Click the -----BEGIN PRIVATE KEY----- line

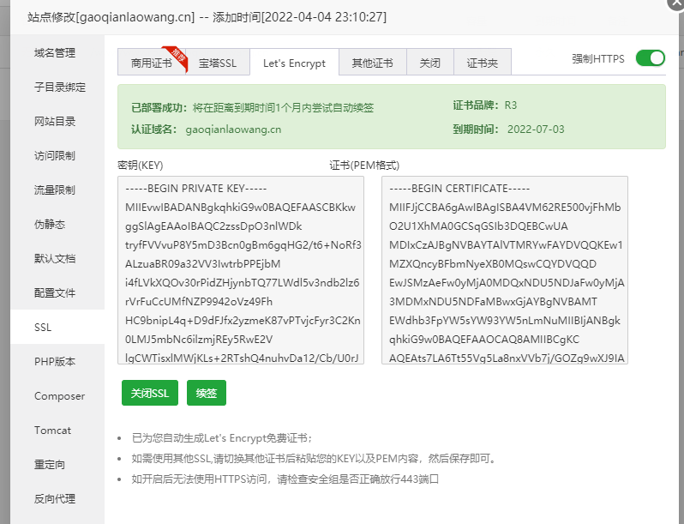pos(196,189)
